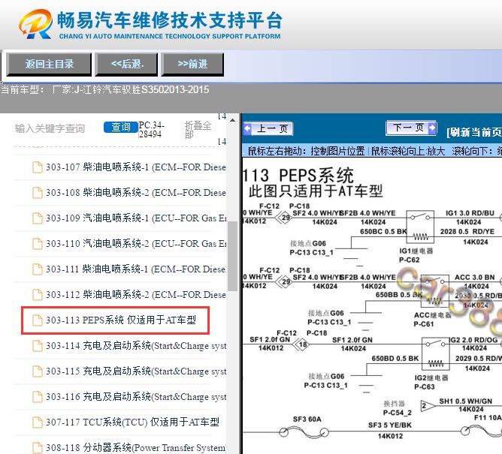502x454 pixels.
Task: Click 折叠全部 to collapse all
Action: (198, 130)
